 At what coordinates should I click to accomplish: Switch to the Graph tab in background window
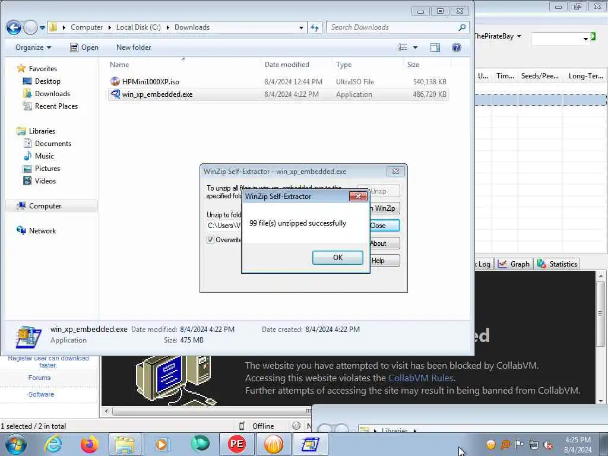point(514,264)
